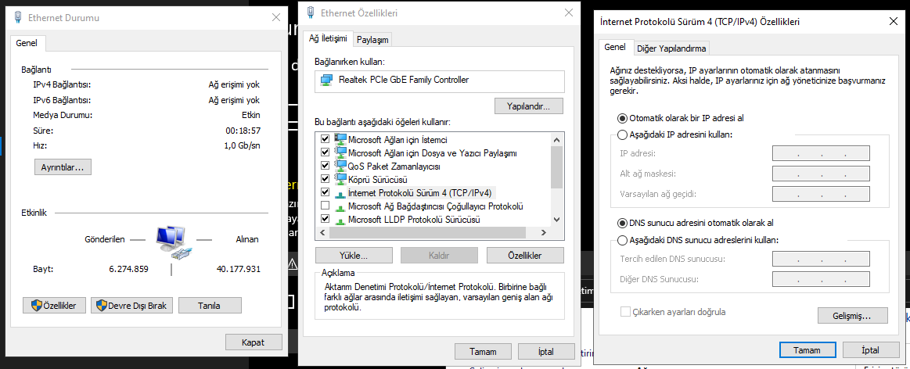The width and height of the screenshot is (910, 369).
Task: Click the Realtek PCIe GbE adapter icon
Action: coord(326,80)
